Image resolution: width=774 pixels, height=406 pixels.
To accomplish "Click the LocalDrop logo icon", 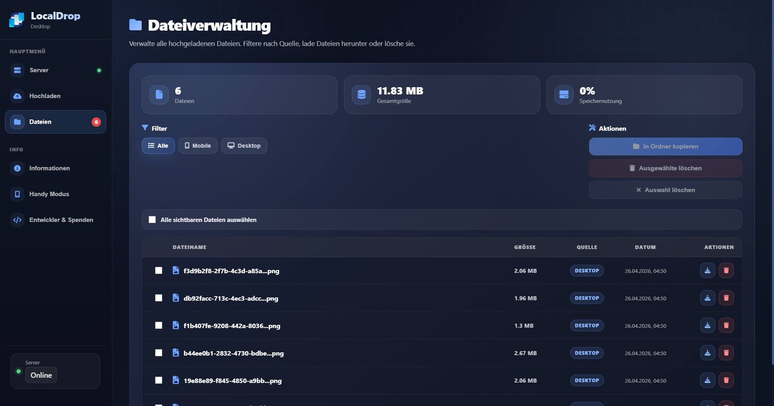I will (17, 19).
